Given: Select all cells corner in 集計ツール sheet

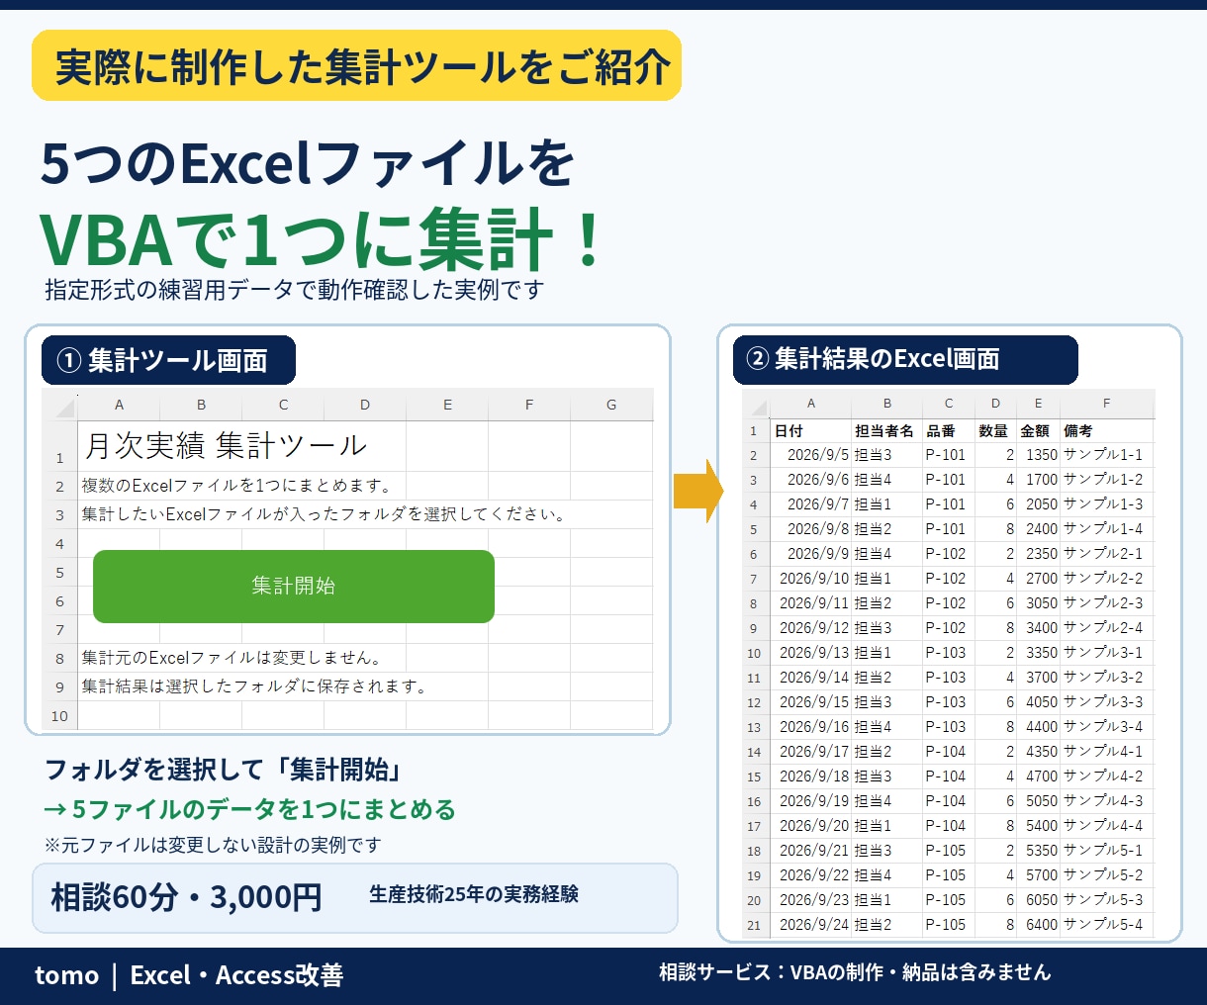Looking at the screenshot, I should click(60, 406).
